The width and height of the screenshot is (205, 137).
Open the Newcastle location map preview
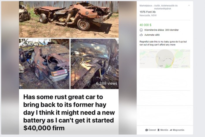165,59
